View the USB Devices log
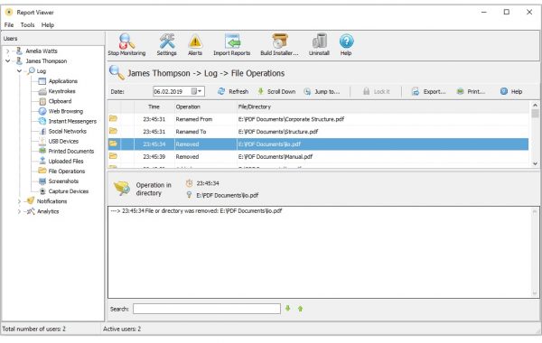Viewport: 542px width, 343px height. click(63, 142)
